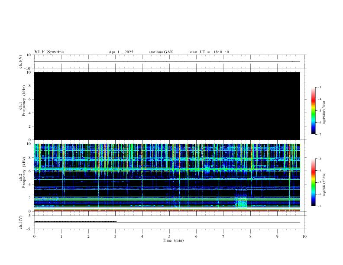Click time axis tick label 2

pos(88,236)
